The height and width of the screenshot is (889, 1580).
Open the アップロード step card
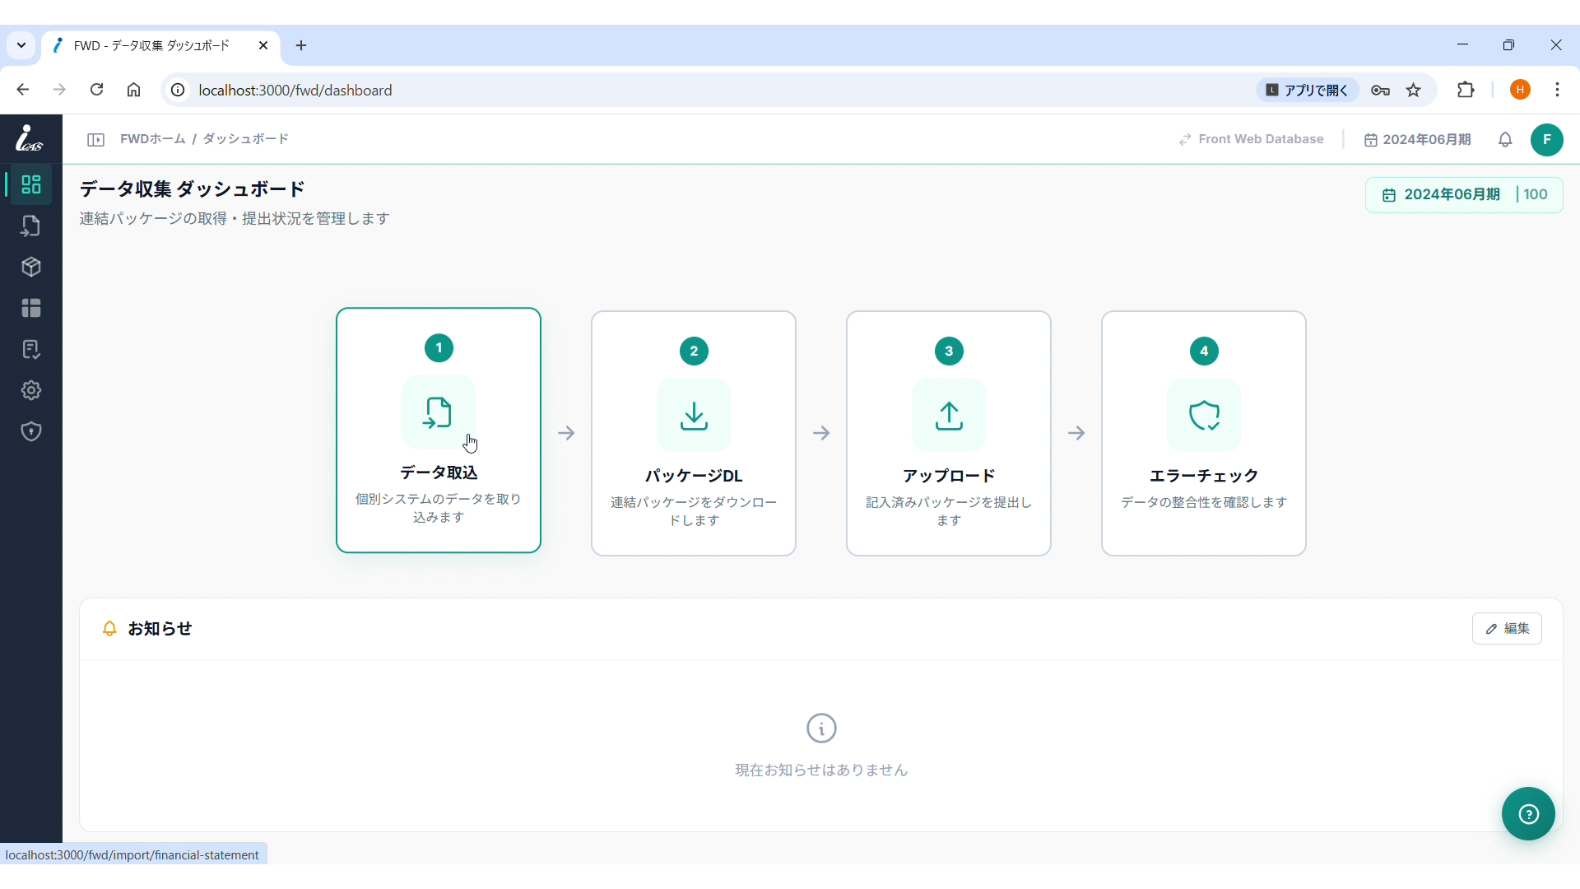click(x=949, y=434)
